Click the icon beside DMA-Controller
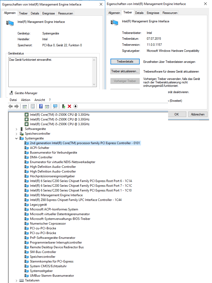Screen dimensions: 212x283 [x=27, y=157]
